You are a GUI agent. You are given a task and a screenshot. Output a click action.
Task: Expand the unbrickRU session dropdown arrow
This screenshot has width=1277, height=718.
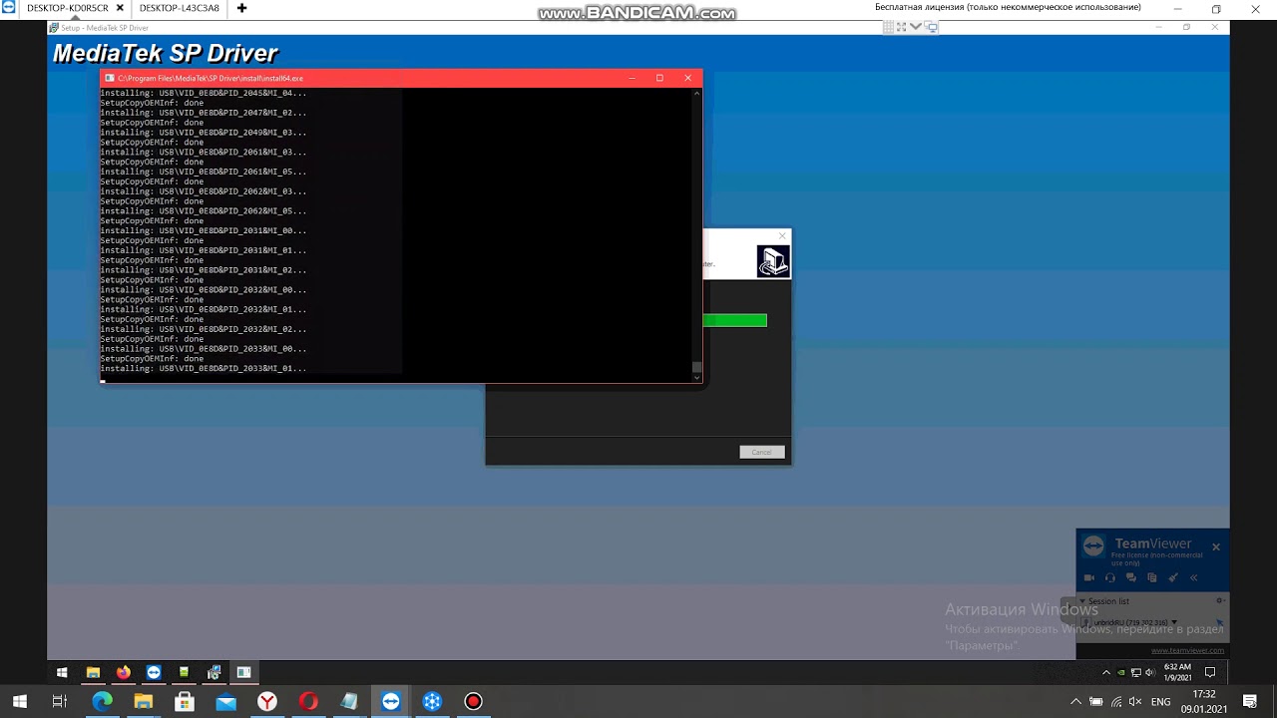click(1174, 622)
